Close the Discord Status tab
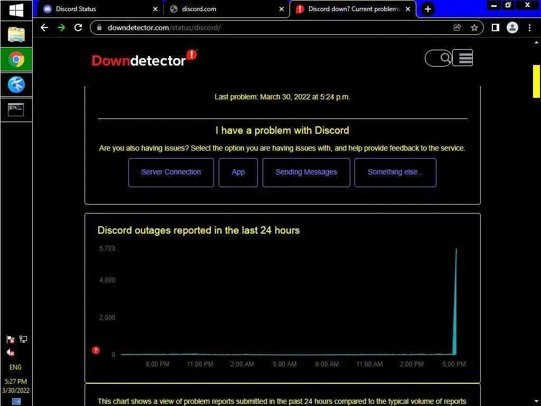The width and height of the screenshot is (541, 406). tap(155, 9)
